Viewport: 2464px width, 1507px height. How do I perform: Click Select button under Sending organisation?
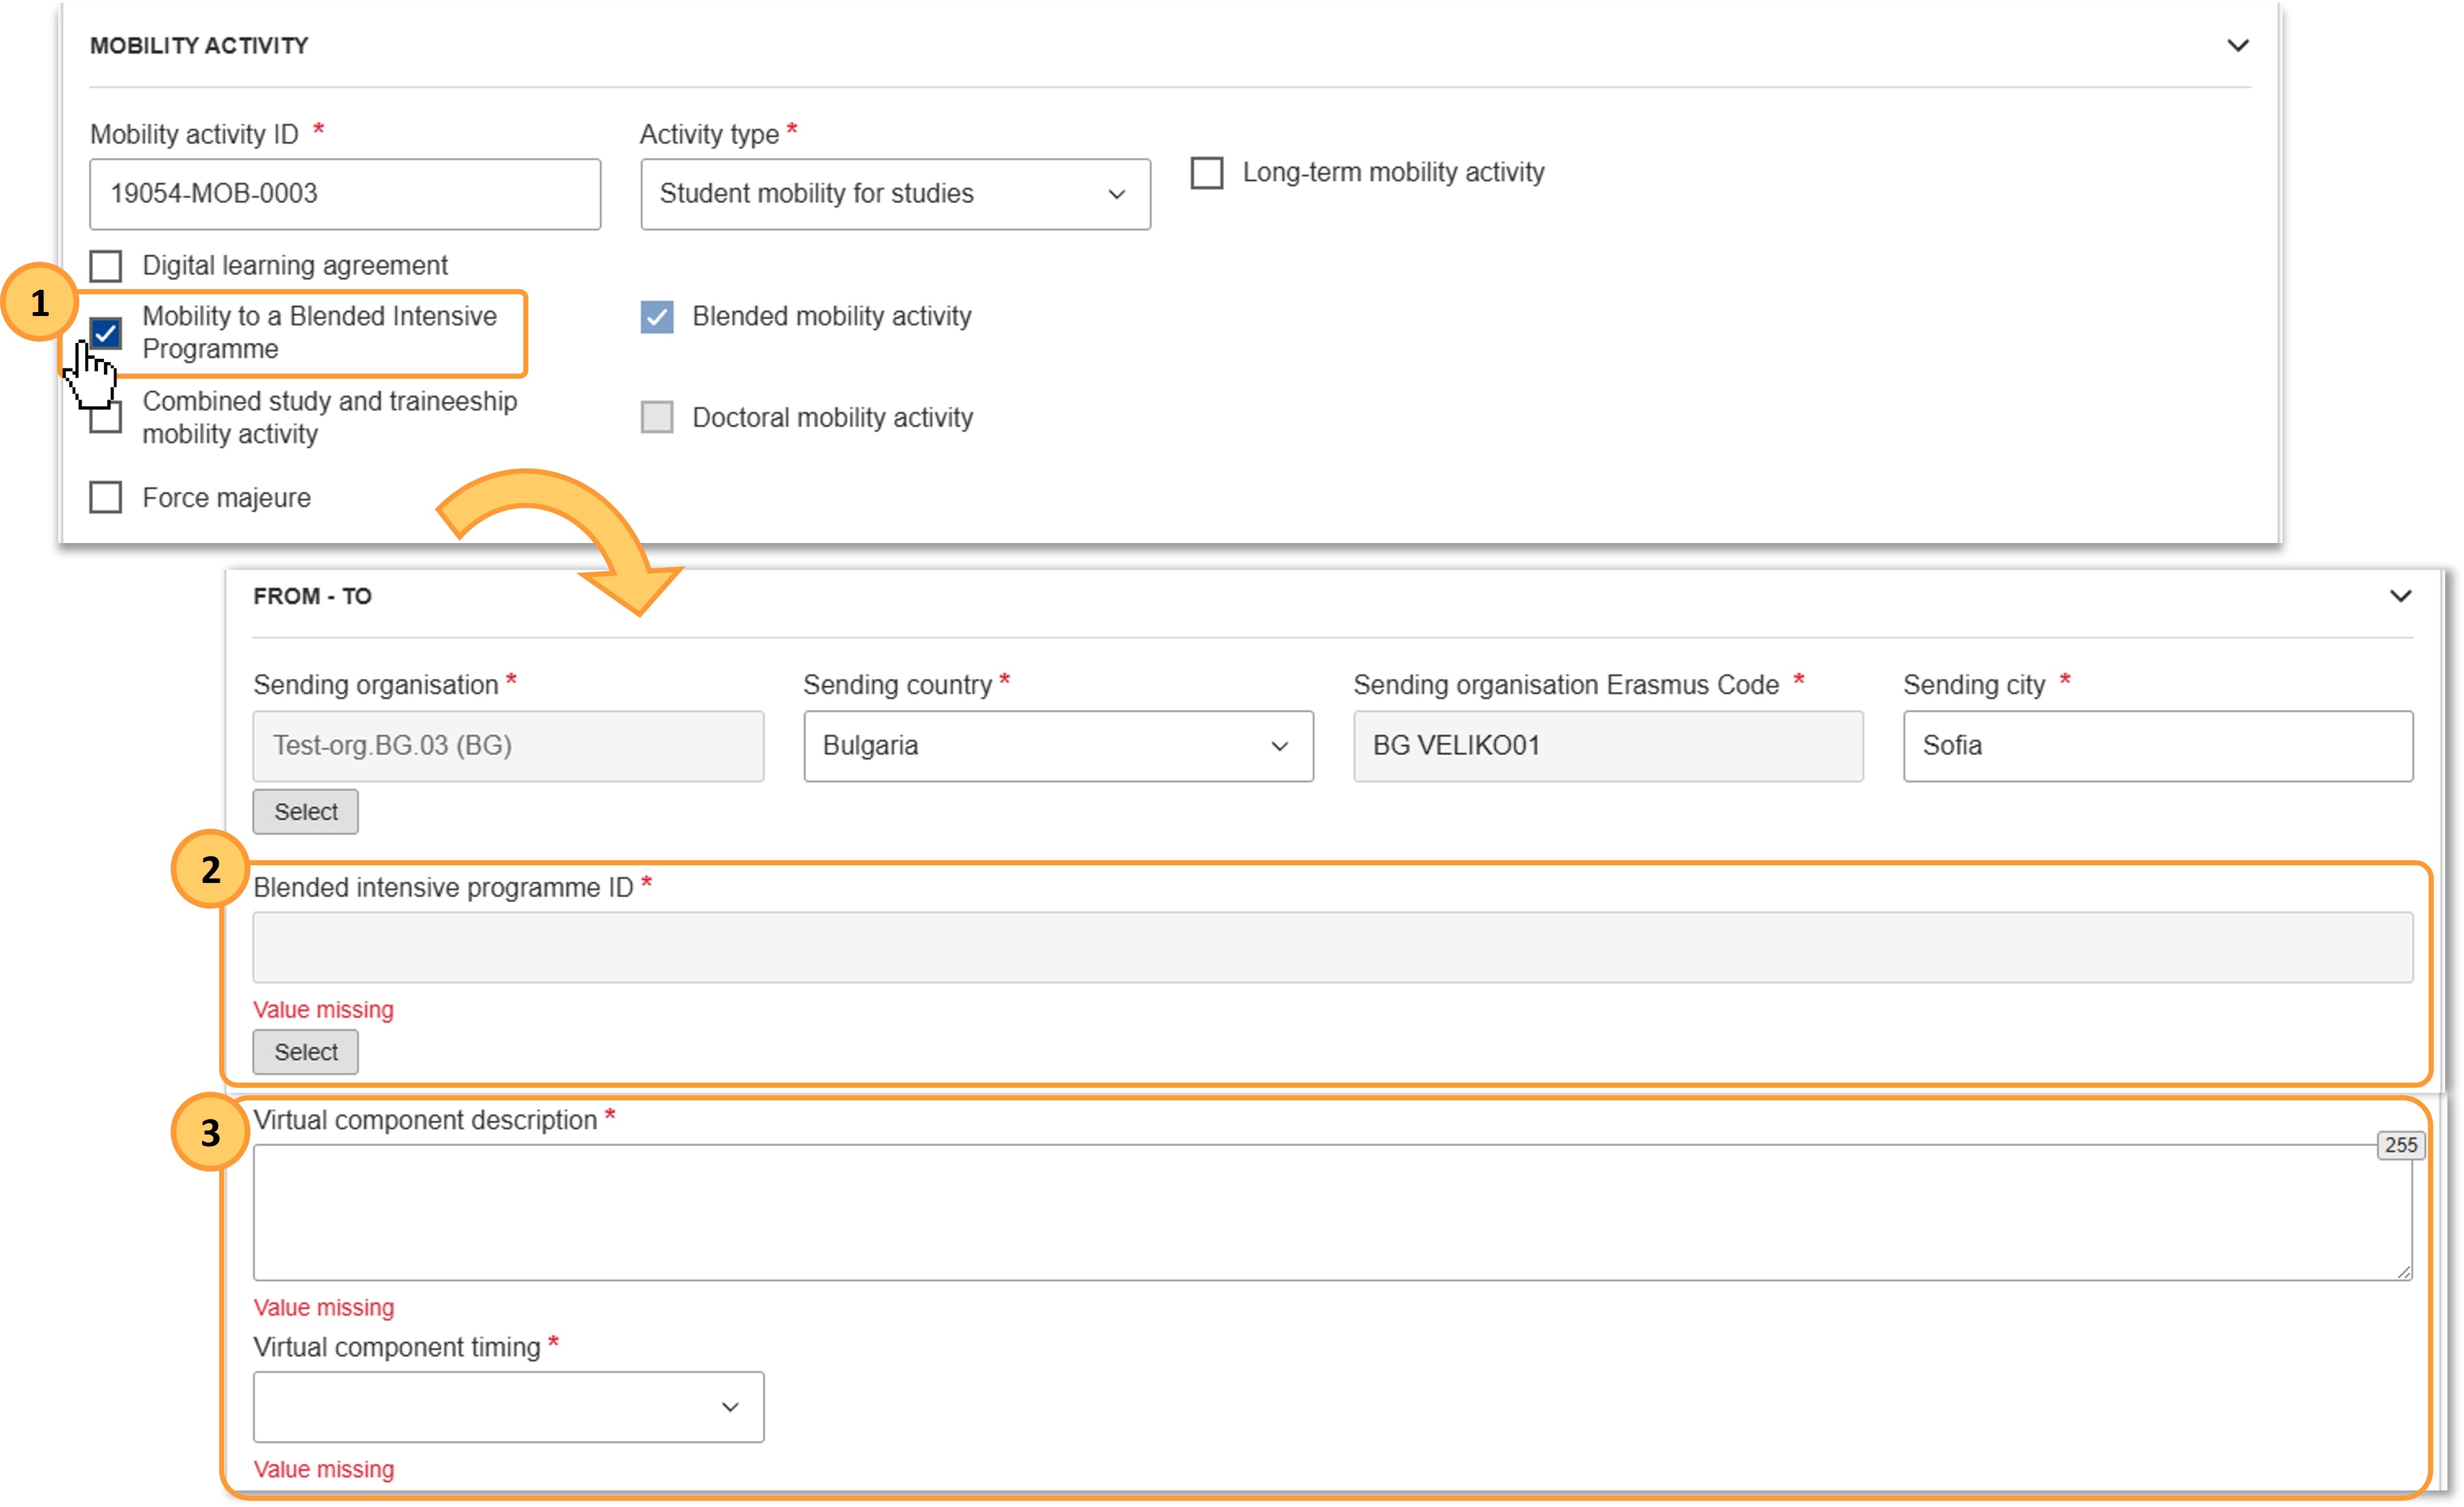[306, 812]
